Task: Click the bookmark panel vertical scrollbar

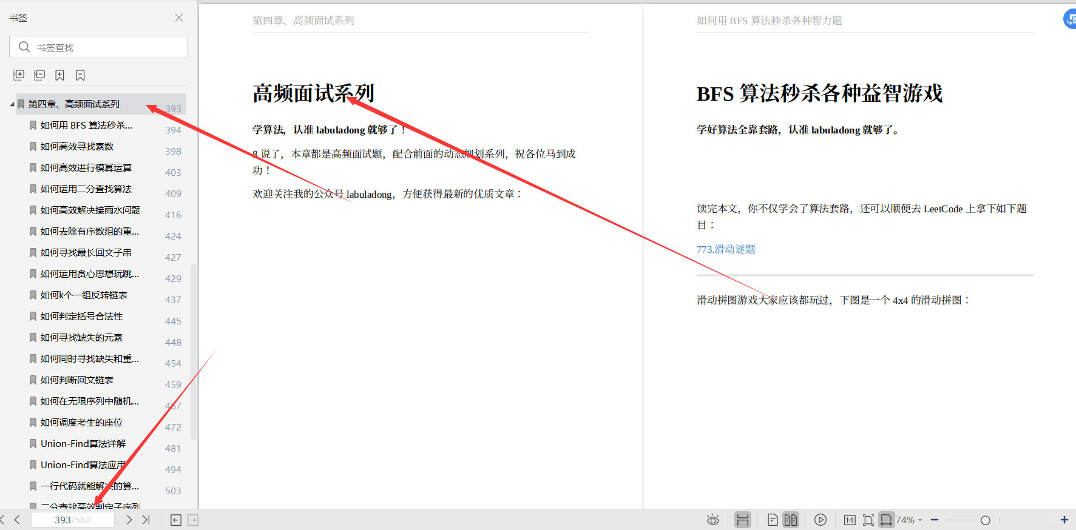Action: 194,352
